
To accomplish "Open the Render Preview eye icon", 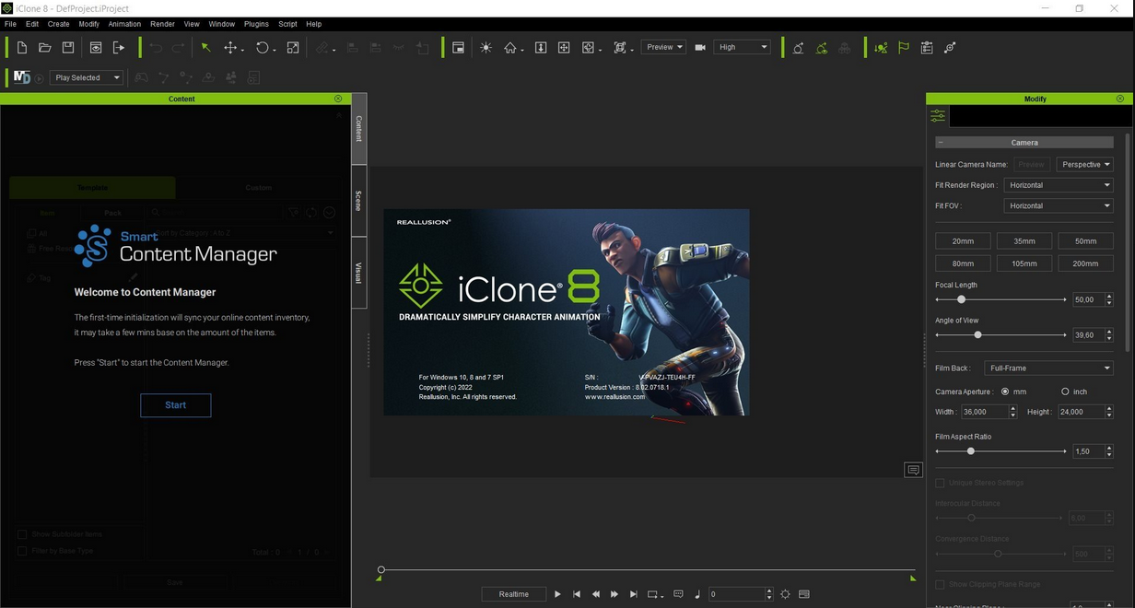I will 96,48.
